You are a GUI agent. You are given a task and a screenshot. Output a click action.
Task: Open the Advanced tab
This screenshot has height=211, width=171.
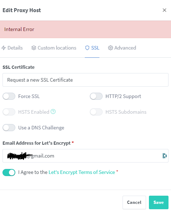tap(122, 48)
